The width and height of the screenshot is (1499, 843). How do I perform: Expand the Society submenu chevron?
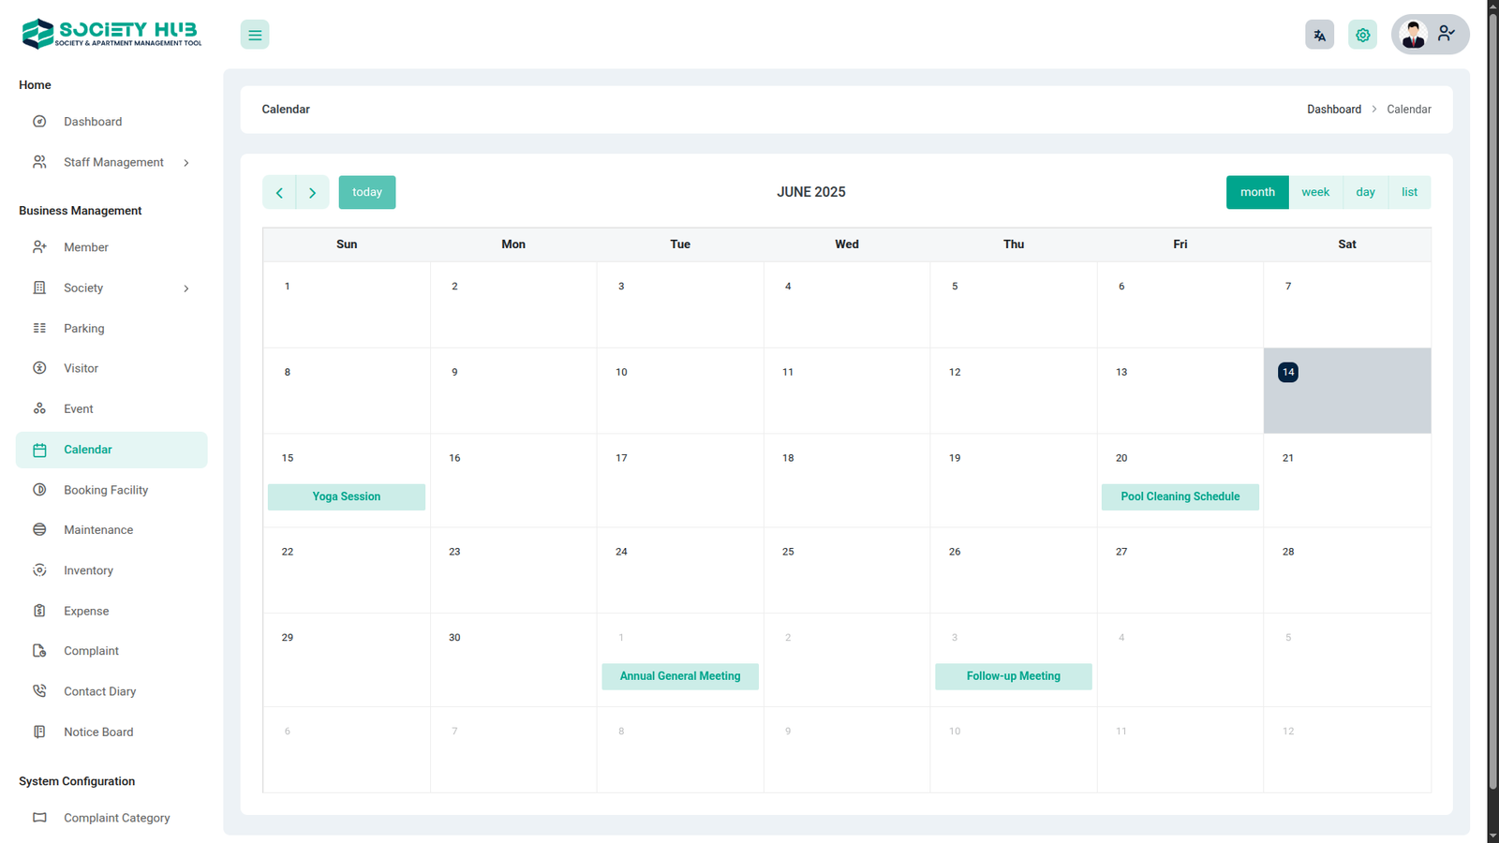coord(186,288)
